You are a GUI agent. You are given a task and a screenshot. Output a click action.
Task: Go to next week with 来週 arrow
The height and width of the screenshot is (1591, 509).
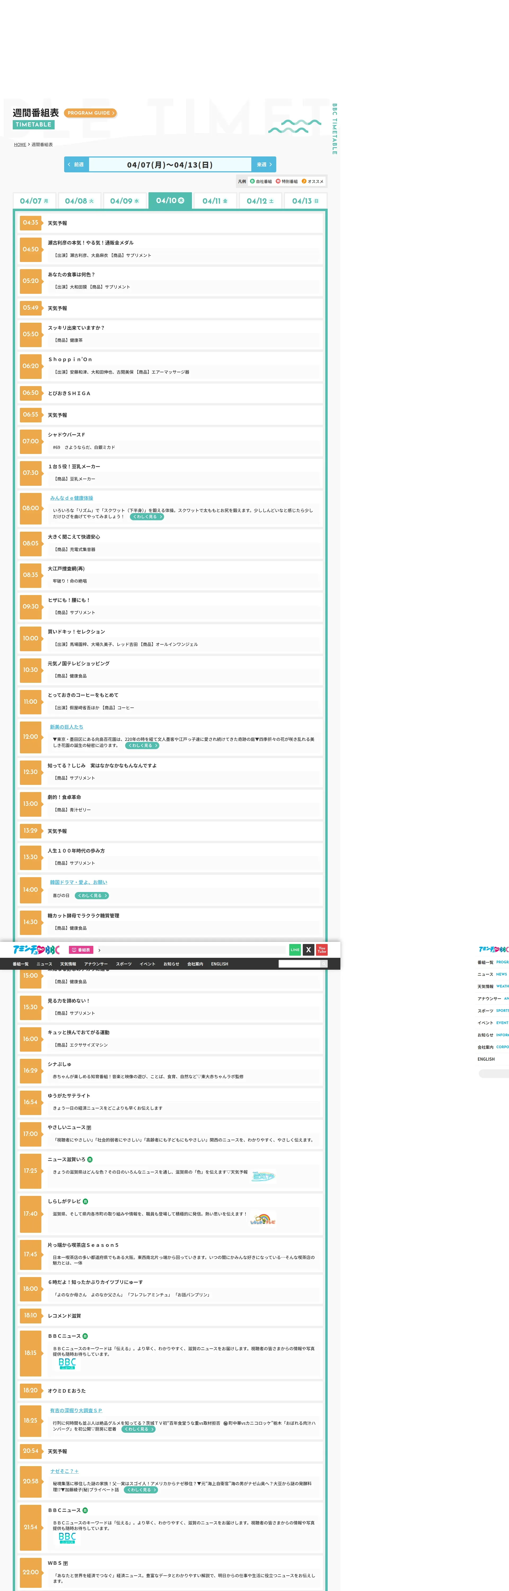[264, 164]
